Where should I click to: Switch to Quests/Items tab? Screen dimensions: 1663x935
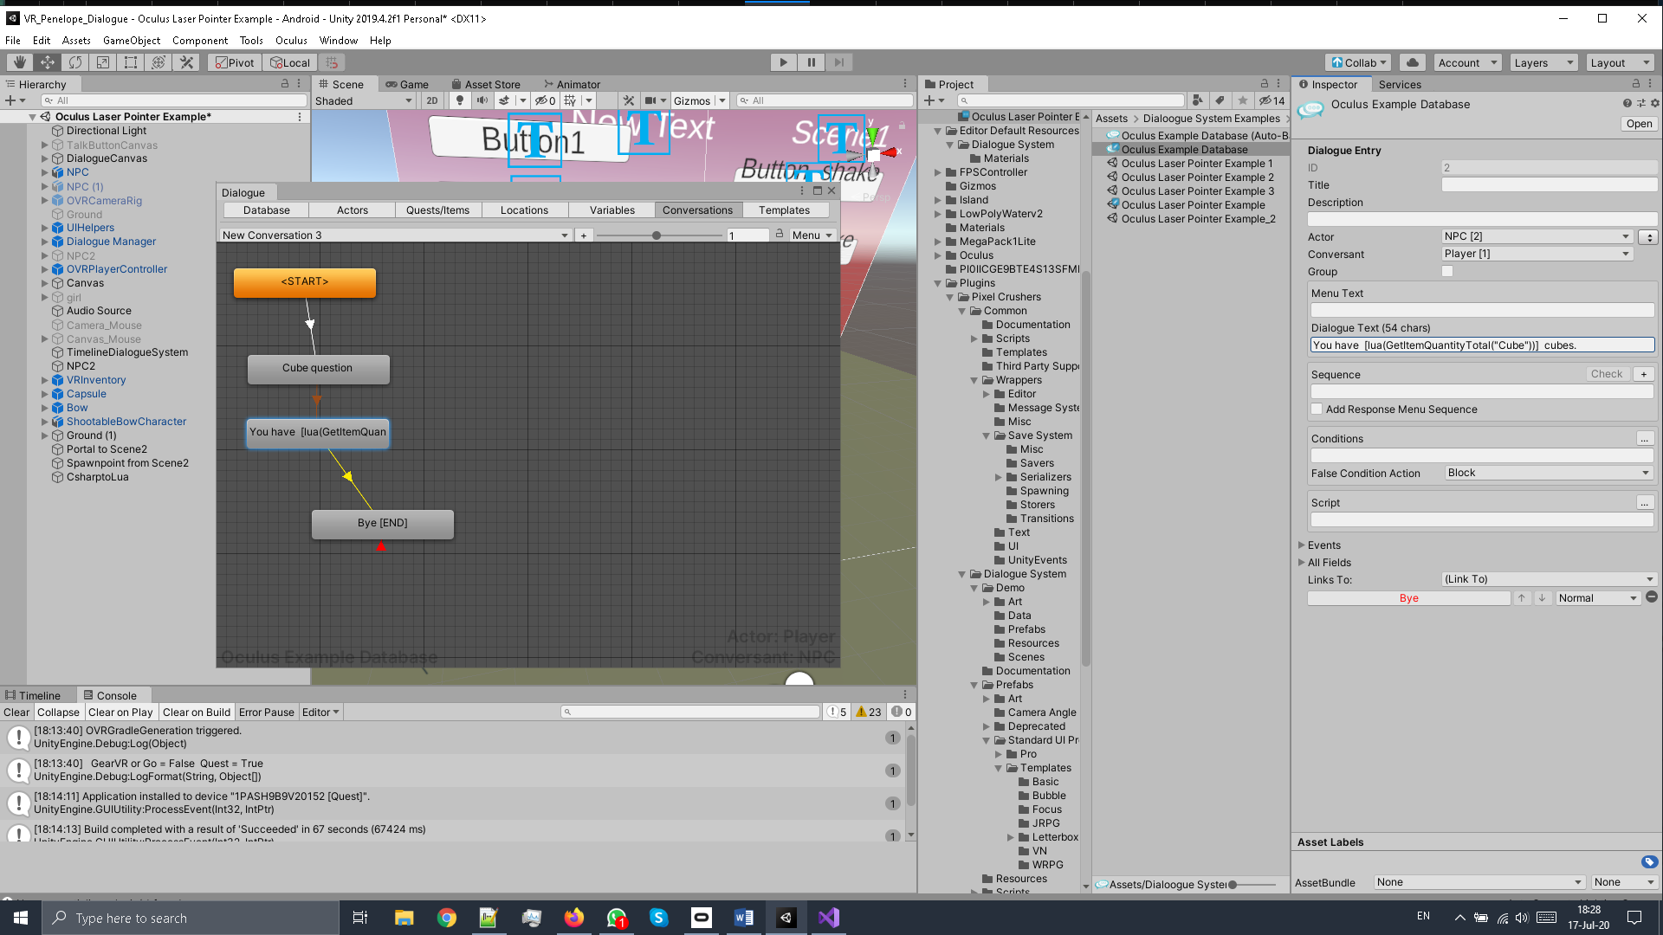(x=438, y=210)
